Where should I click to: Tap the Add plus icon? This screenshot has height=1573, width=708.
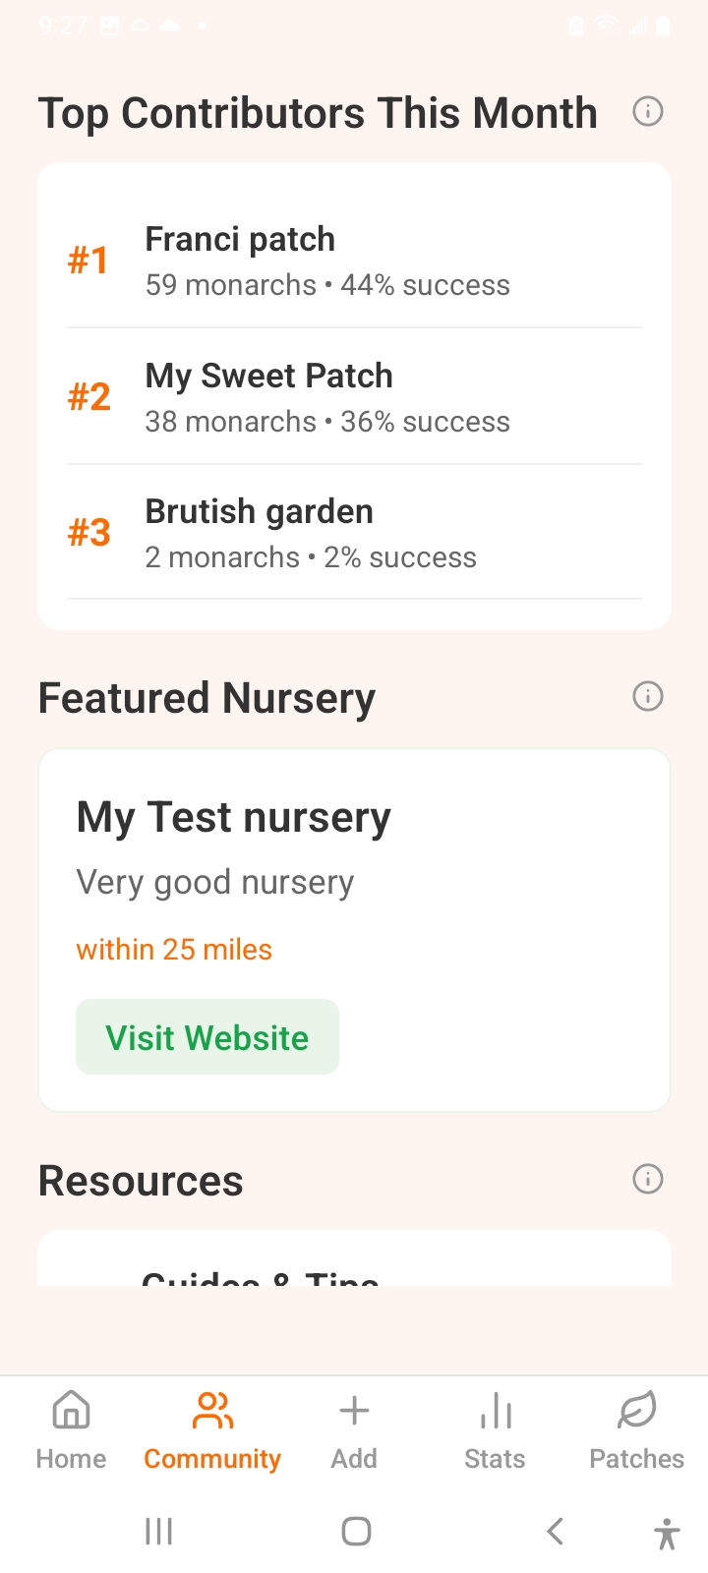coord(354,1411)
